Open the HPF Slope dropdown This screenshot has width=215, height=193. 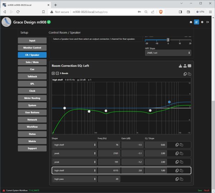click(168, 53)
